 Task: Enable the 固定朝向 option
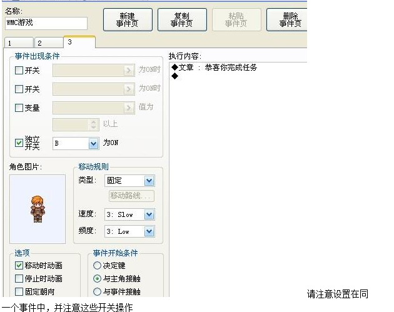point(19,291)
